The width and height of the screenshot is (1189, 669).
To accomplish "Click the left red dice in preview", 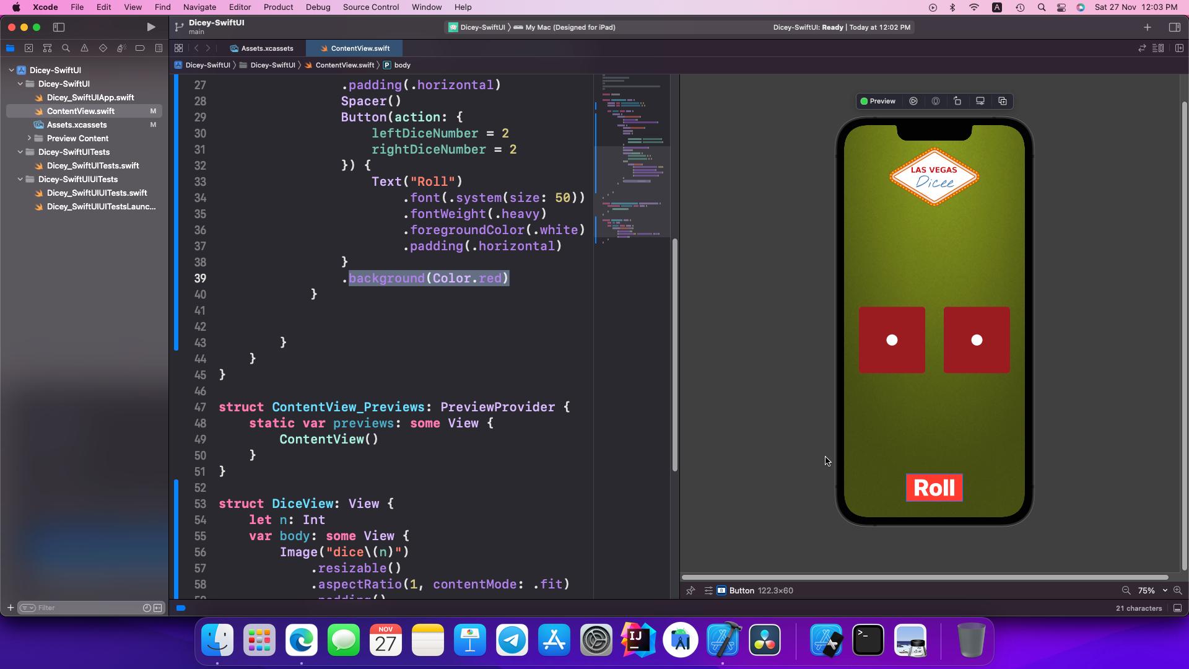I will tap(892, 340).
